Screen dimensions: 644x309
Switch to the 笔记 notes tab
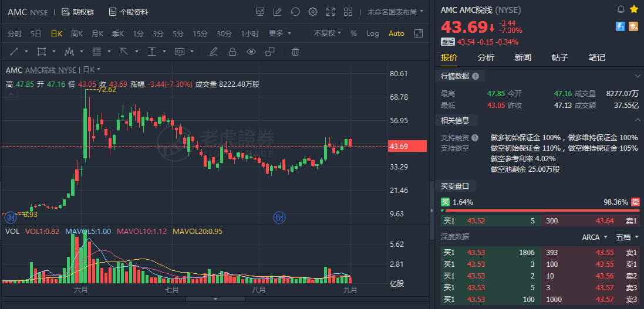[x=597, y=57]
